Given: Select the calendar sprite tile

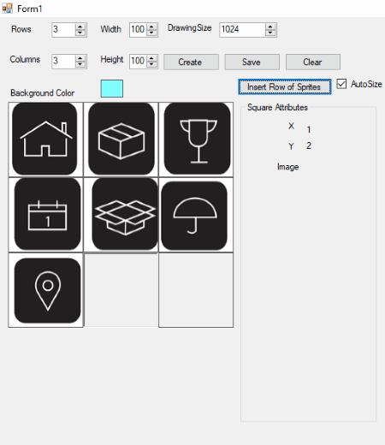Looking at the screenshot, I should 45,215.
